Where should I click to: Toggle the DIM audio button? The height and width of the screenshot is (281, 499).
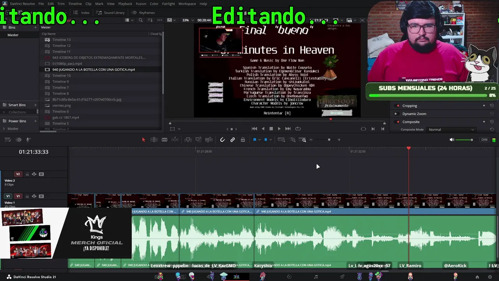484,140
